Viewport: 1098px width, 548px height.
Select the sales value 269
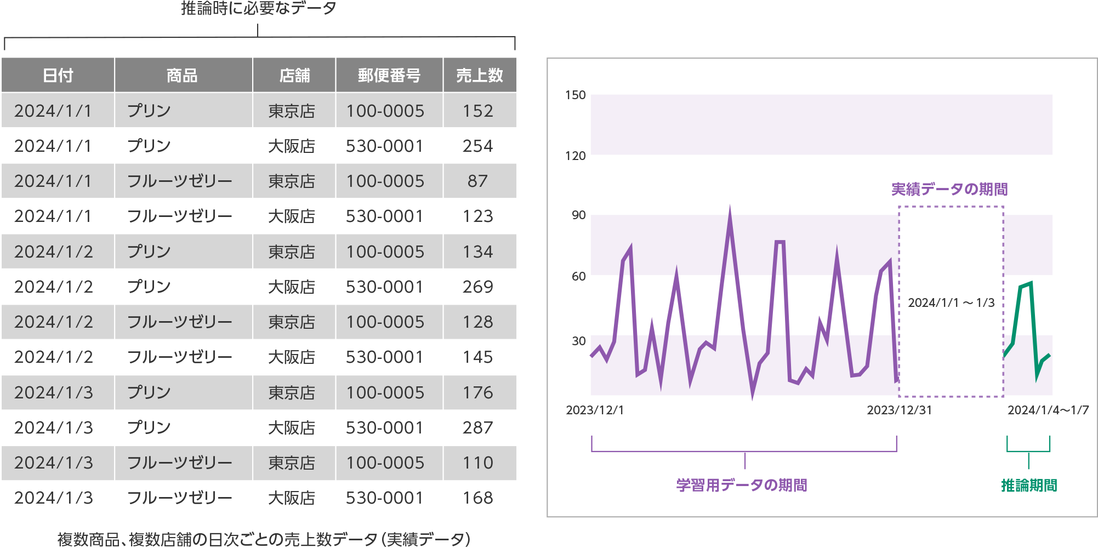click(478, 287)
